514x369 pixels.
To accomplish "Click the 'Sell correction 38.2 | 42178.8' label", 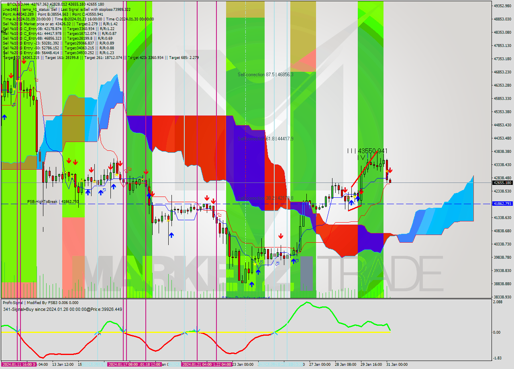I will click(265, 198).
